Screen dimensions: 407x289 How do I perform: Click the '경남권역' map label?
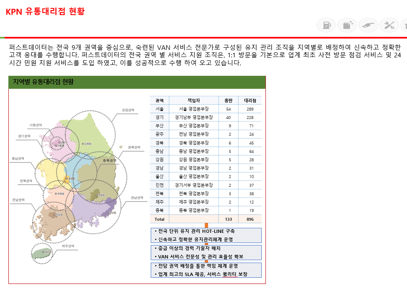[137, 198]
